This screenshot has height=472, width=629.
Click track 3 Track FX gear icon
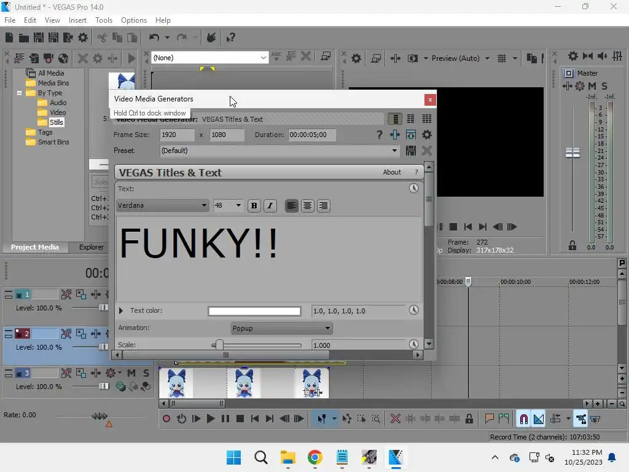(111, 373)
